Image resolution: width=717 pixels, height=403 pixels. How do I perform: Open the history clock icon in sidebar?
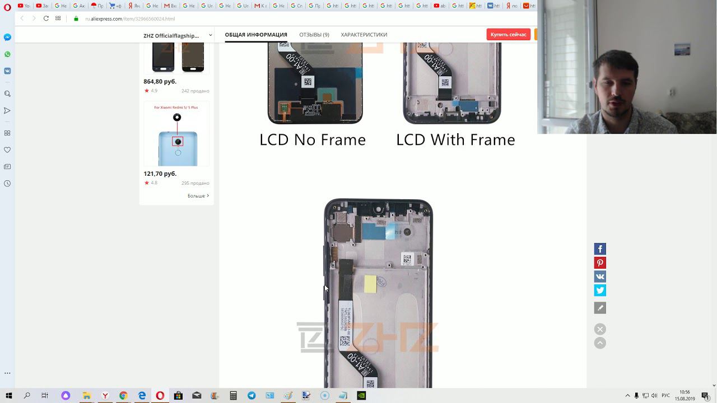click(x=7, y=184)
